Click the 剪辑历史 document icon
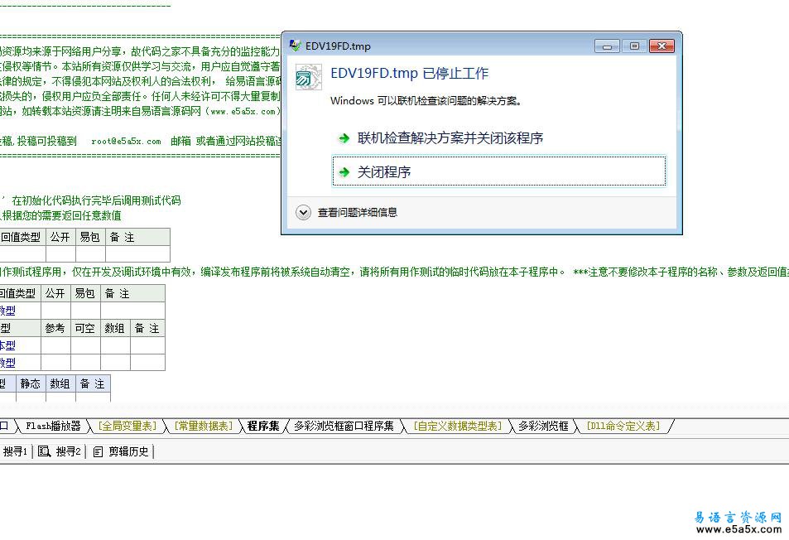This screenshot has width=789, height=540. [99, 452]
